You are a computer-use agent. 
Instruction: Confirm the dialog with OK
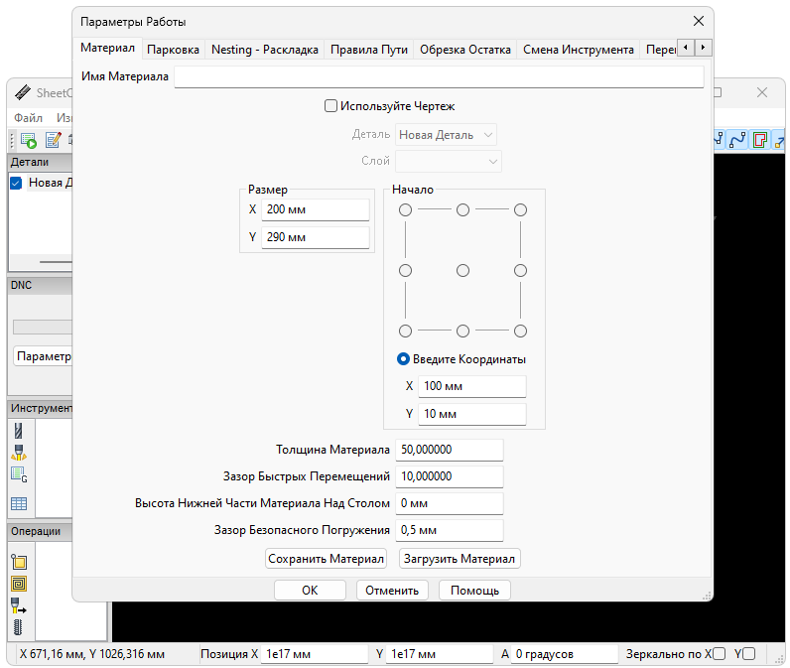310,591
